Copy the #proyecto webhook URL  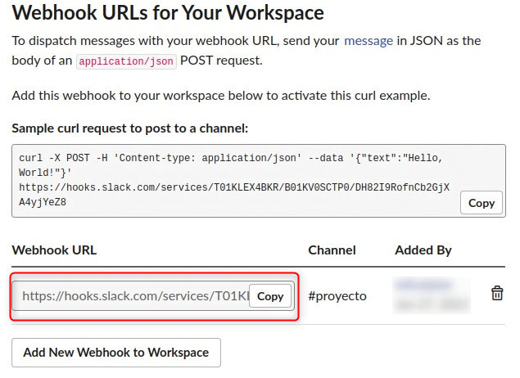pos(270,296)
